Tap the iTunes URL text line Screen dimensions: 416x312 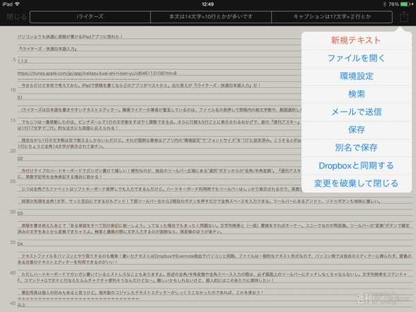pyautogui.click(x=97, y=73)
